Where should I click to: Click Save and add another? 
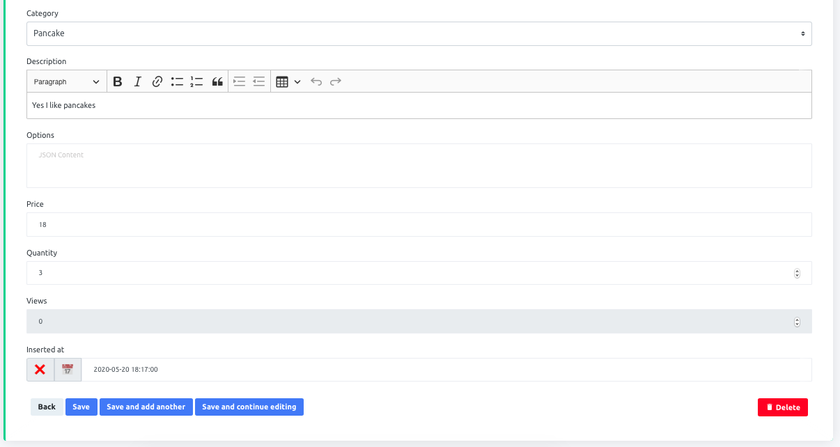pos(146,407)
